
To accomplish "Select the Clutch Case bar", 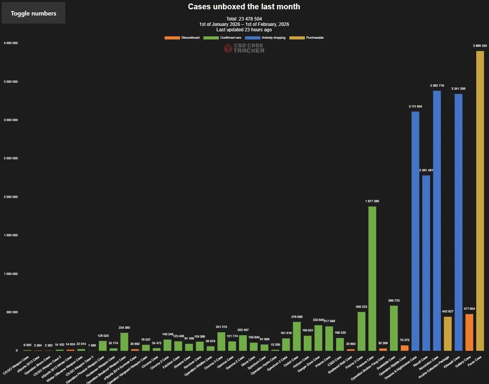I will 297,336.
